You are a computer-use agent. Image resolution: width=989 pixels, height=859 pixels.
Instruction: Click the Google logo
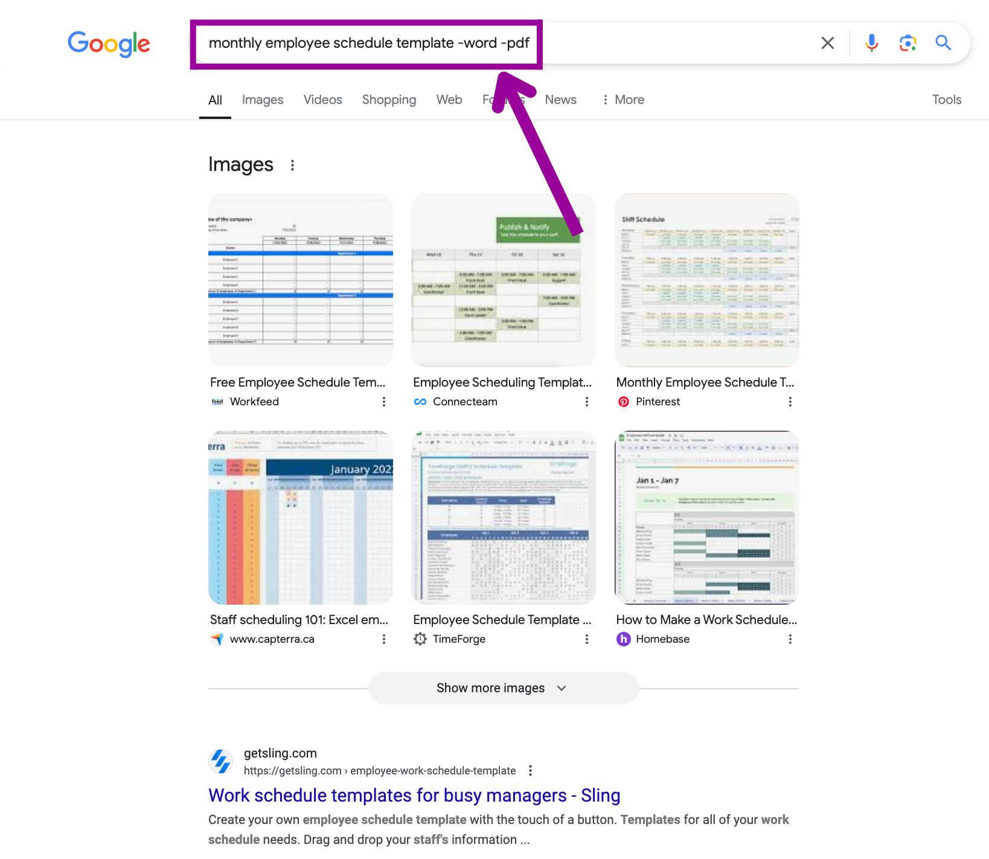coord(109,43)
